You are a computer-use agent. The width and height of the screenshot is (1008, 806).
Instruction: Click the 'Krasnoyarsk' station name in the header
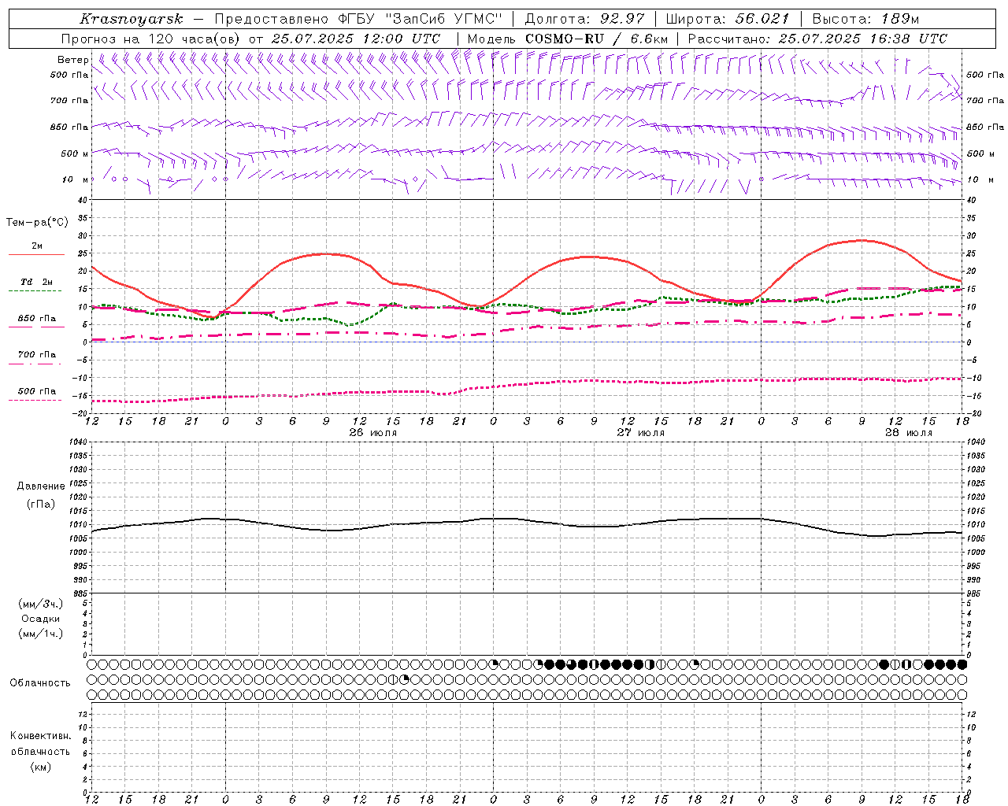[x=132, y=19]
